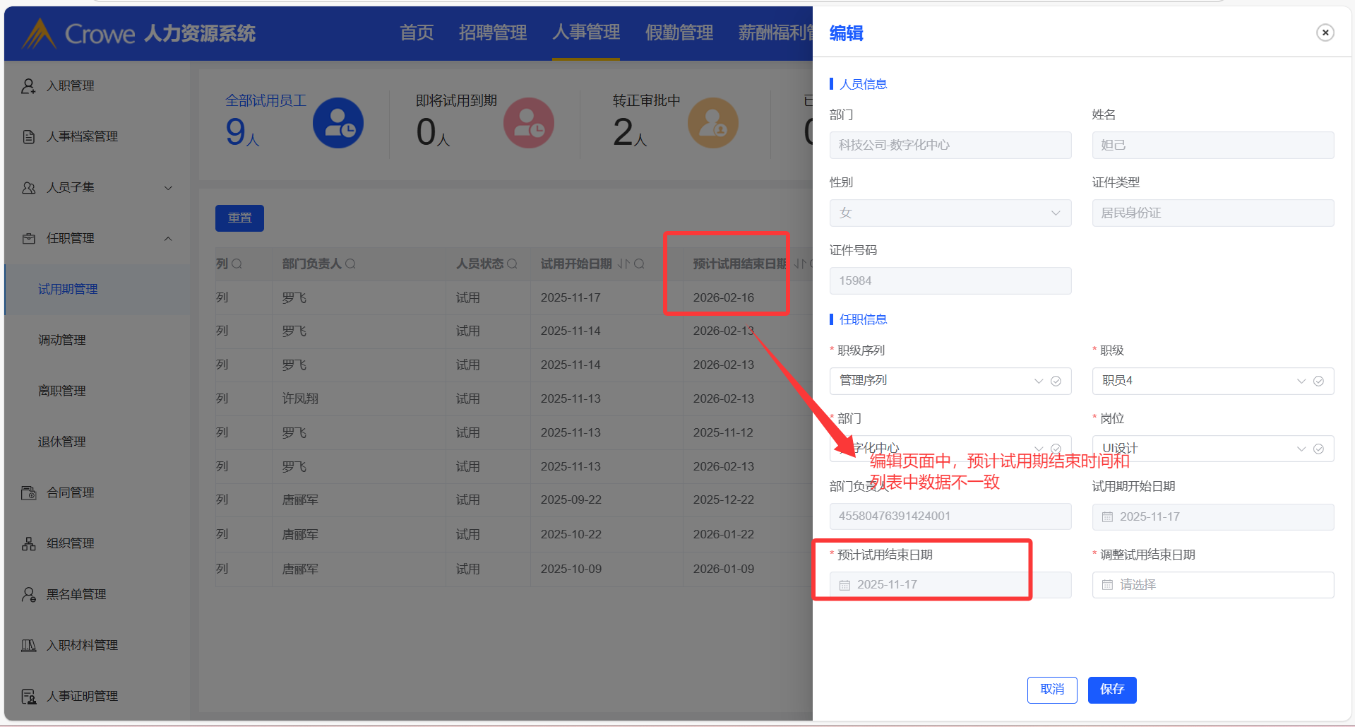
Task: Click the pink 即将试用到期 badge icon
Action: (529, 123)
